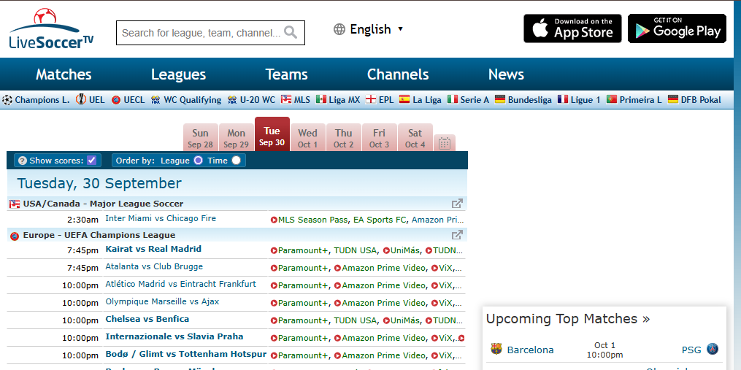Viewport: 741px width, 370px height.
Task: Open UEFA Champions League external link icon
Action: [457, 235]
